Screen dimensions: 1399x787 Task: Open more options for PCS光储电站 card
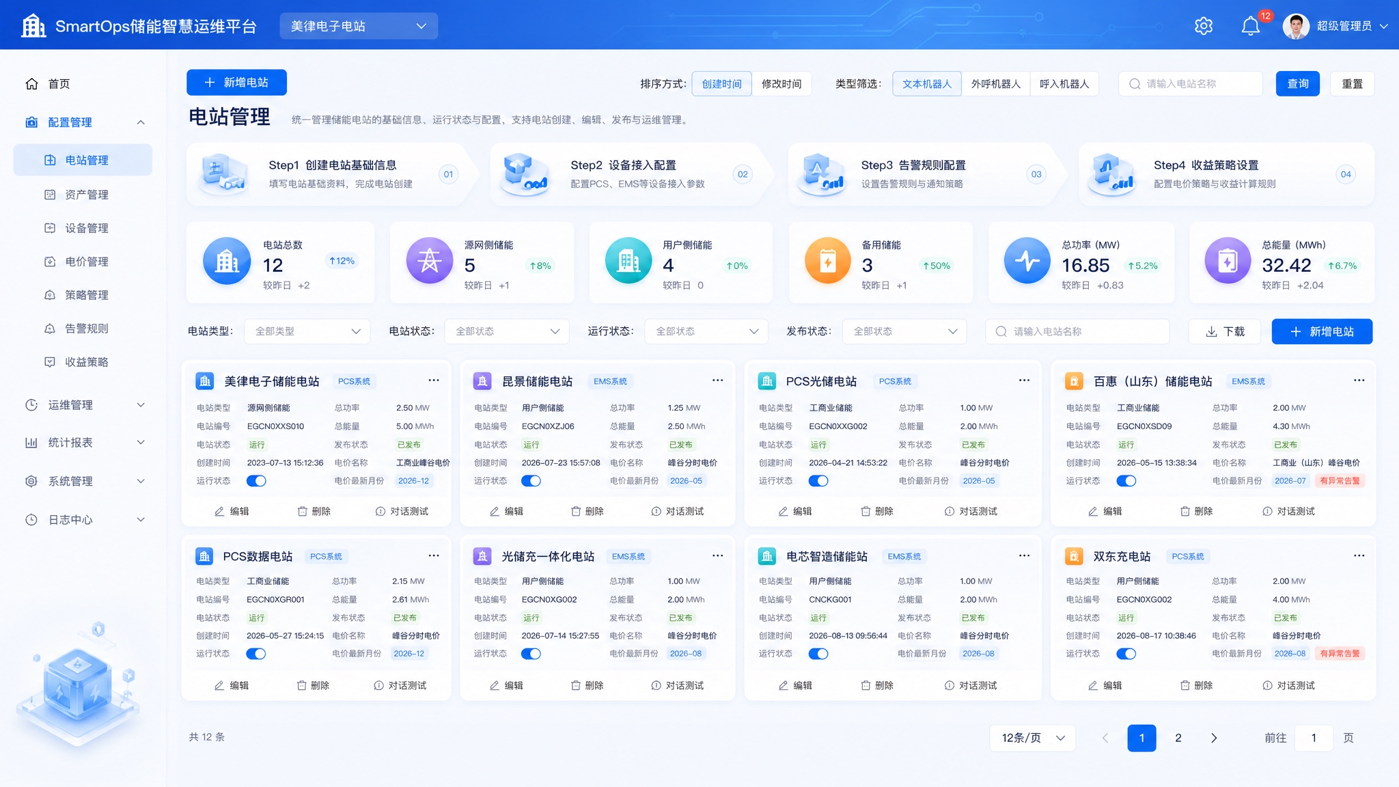pos(1024,381)
